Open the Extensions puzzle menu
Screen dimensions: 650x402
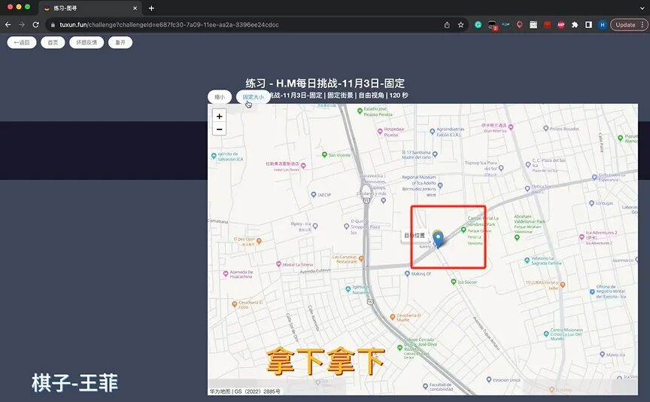tap(575, 25)
